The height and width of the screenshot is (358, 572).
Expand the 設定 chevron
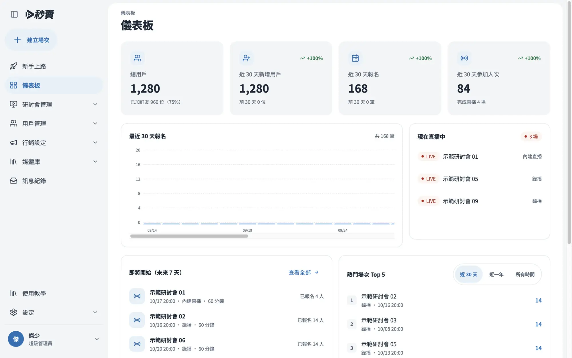(x=95, y=312)
